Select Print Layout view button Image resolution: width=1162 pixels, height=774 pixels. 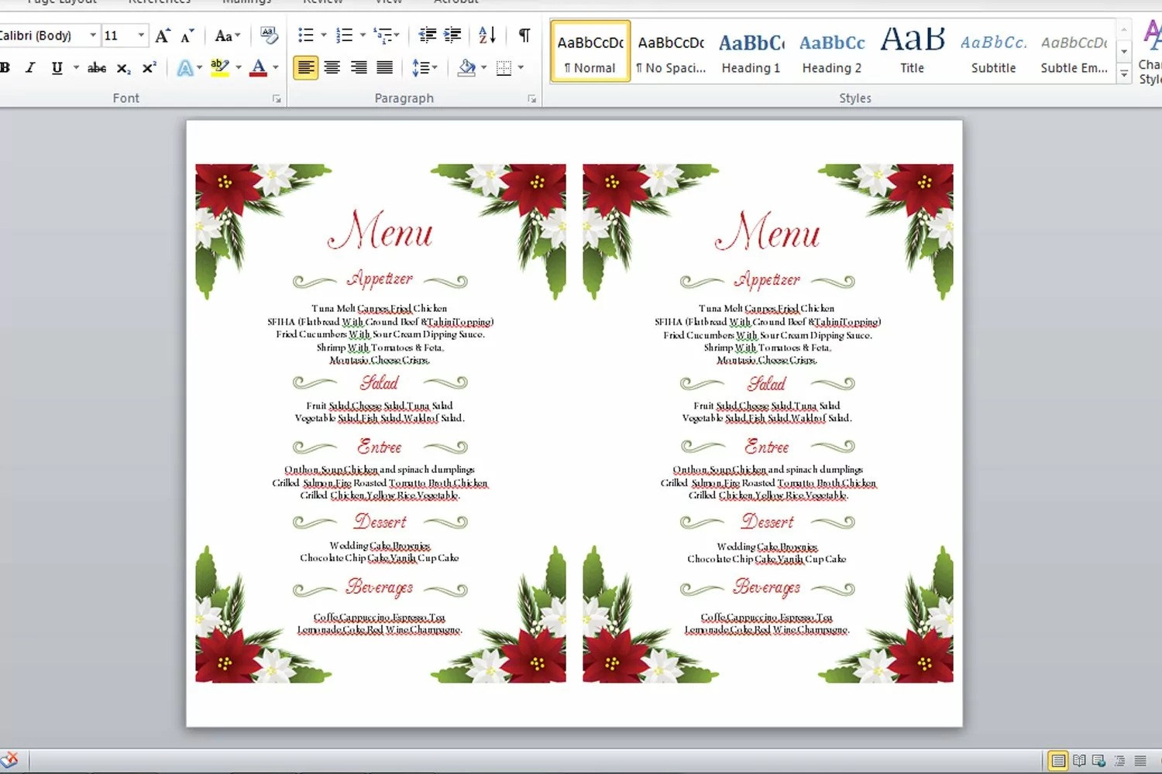(1058, 761)
